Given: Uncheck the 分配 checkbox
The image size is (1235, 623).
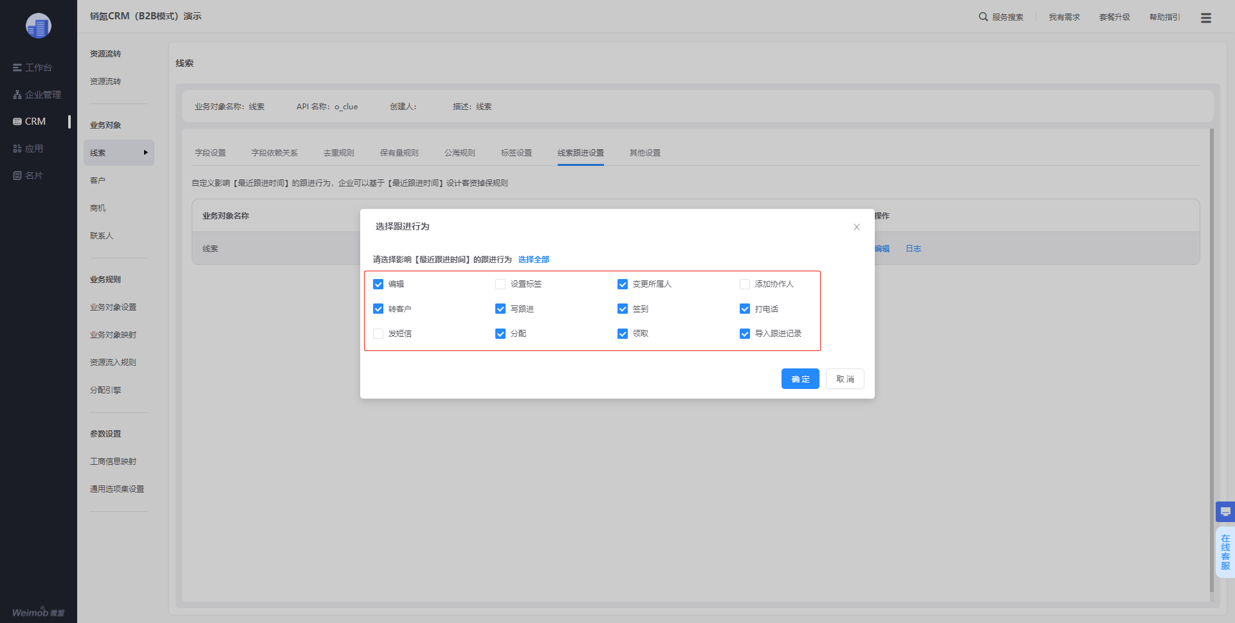Looking at the screenshot, I should (500, 334).
